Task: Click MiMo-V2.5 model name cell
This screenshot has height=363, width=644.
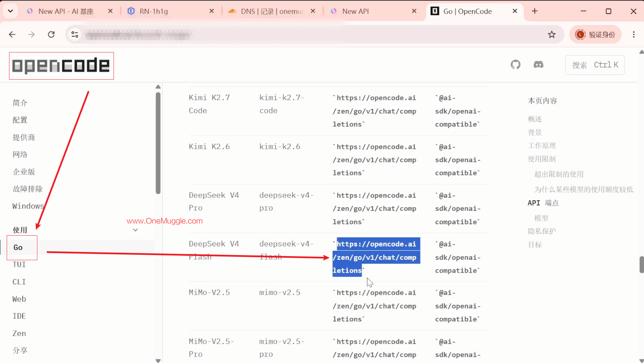Action: coord(209,292)
